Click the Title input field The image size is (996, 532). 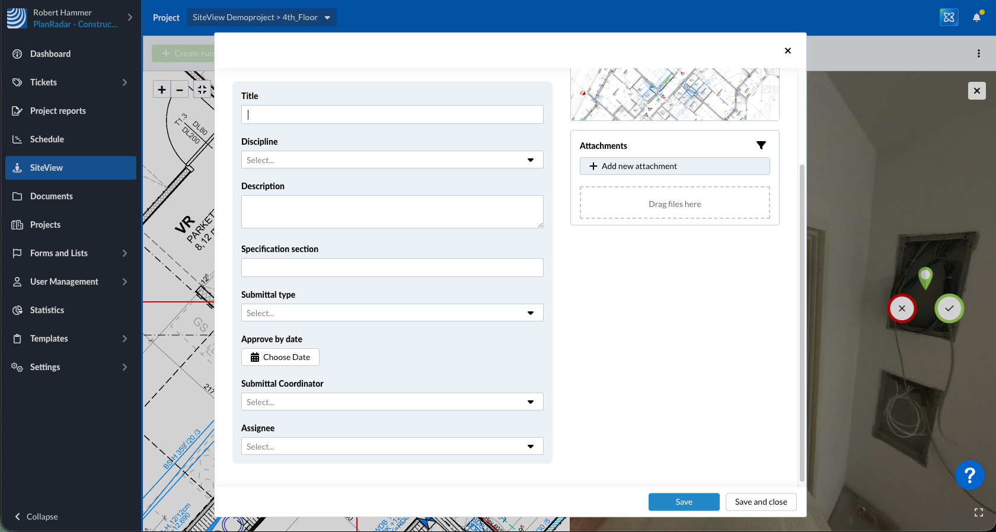(x=392, y=114)
